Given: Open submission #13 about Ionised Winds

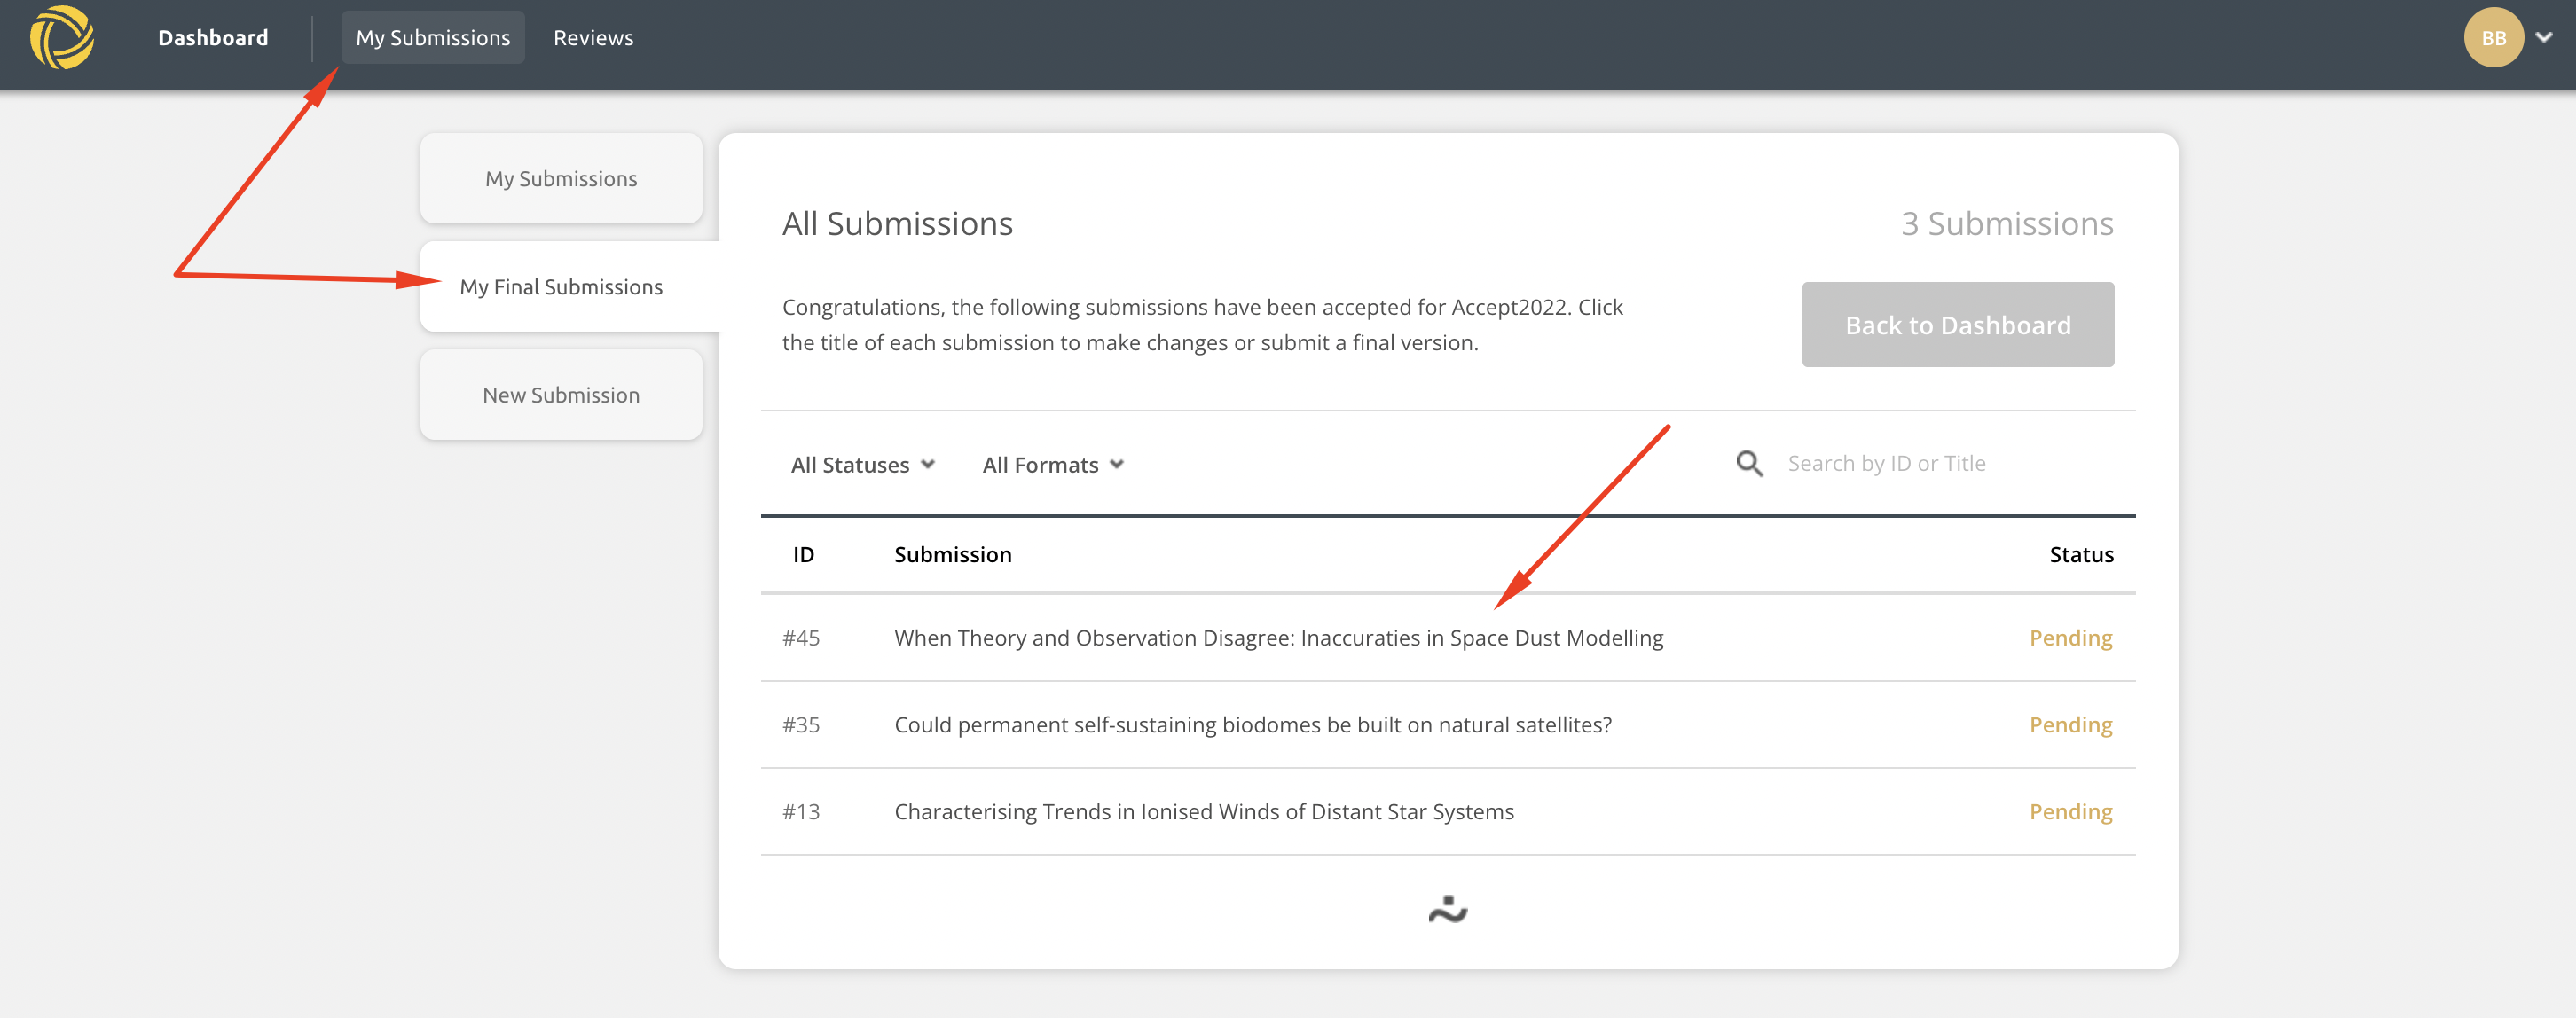Looking at the screenshot, I should tap(1204, 811).
